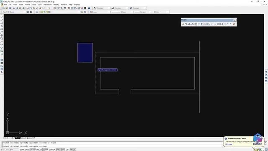
Task: Select the Arc draw tool
Action: pos(2,32)
